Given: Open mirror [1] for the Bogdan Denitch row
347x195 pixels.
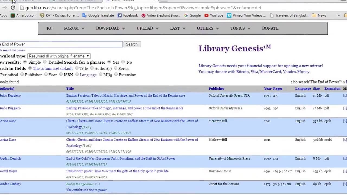Looking at the screenshot, I should [345, 158].
